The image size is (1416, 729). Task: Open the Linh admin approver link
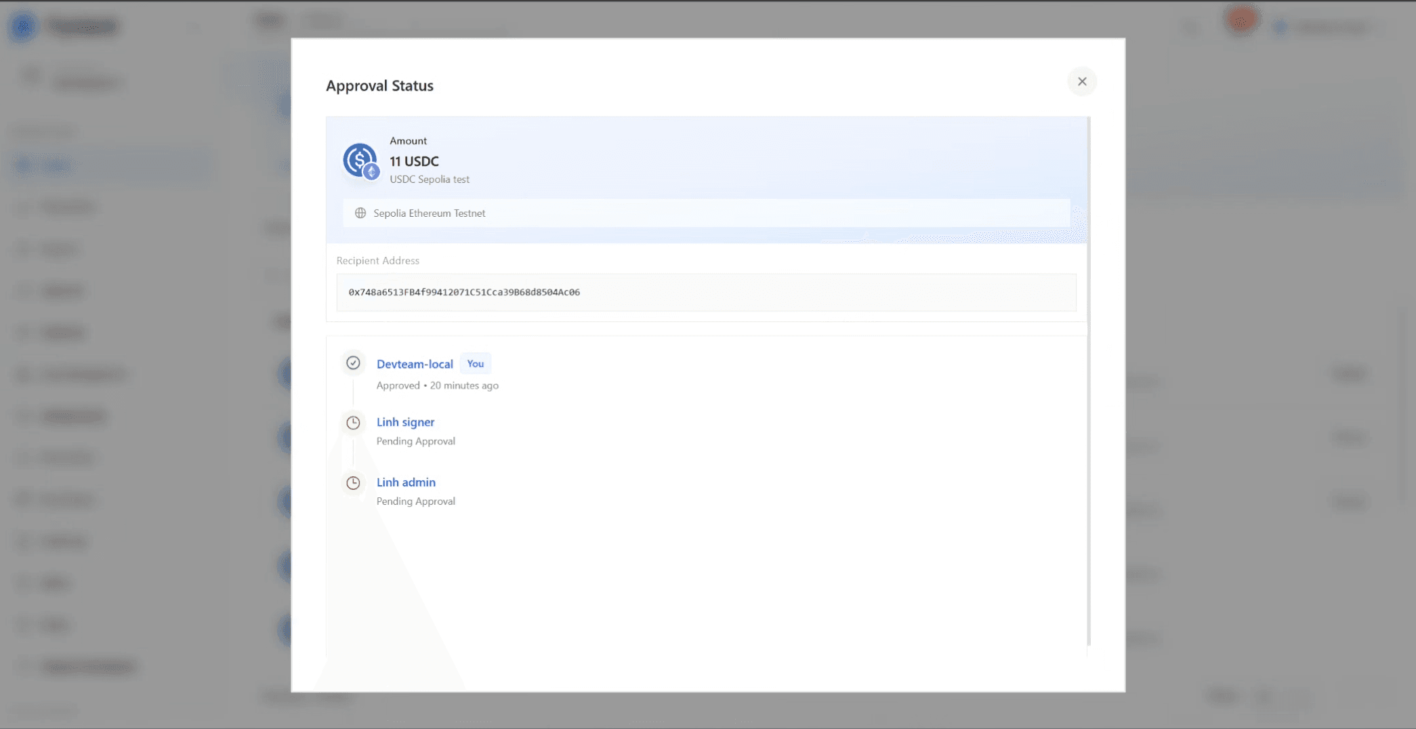406,482
